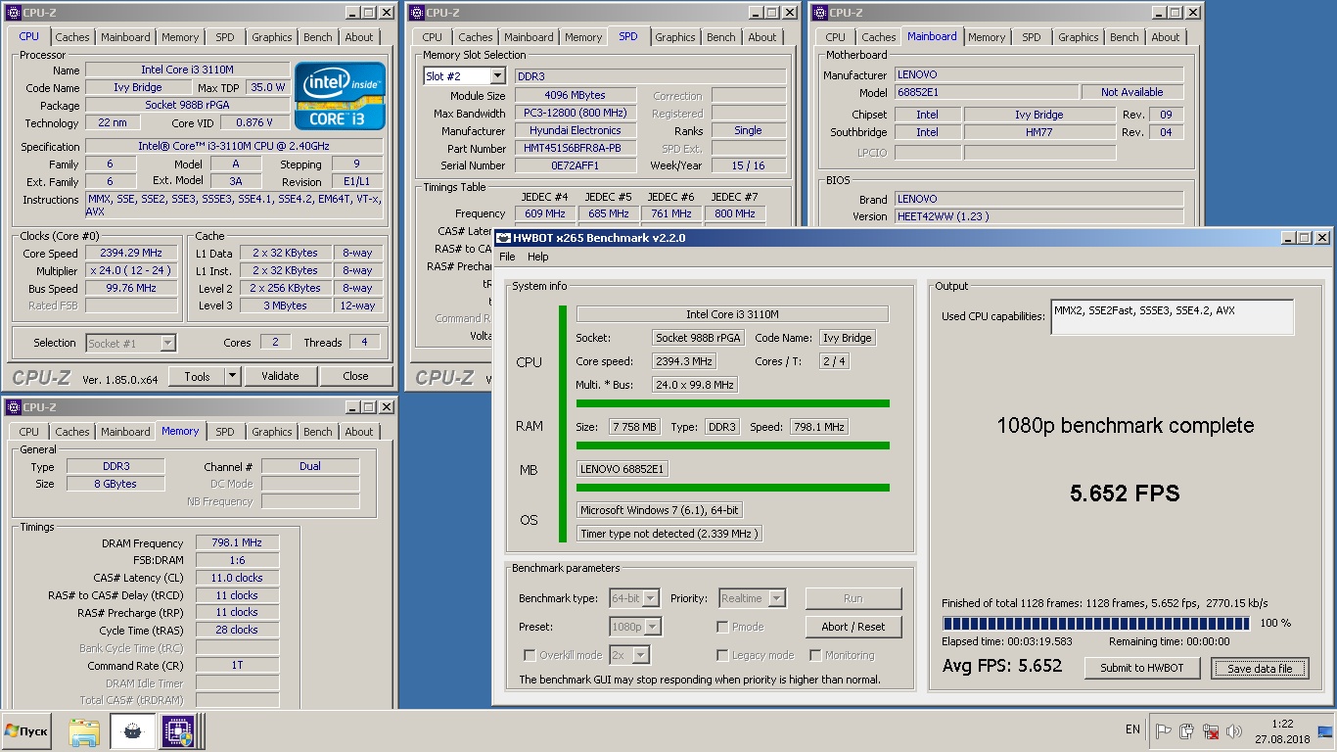This screenshot has width=1337, height=752.
Task: Click the Abort / Reset button
Action: (853, 627)
